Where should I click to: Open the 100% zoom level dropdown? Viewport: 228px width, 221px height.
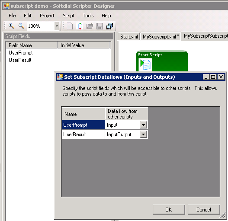tap(57, 26)
